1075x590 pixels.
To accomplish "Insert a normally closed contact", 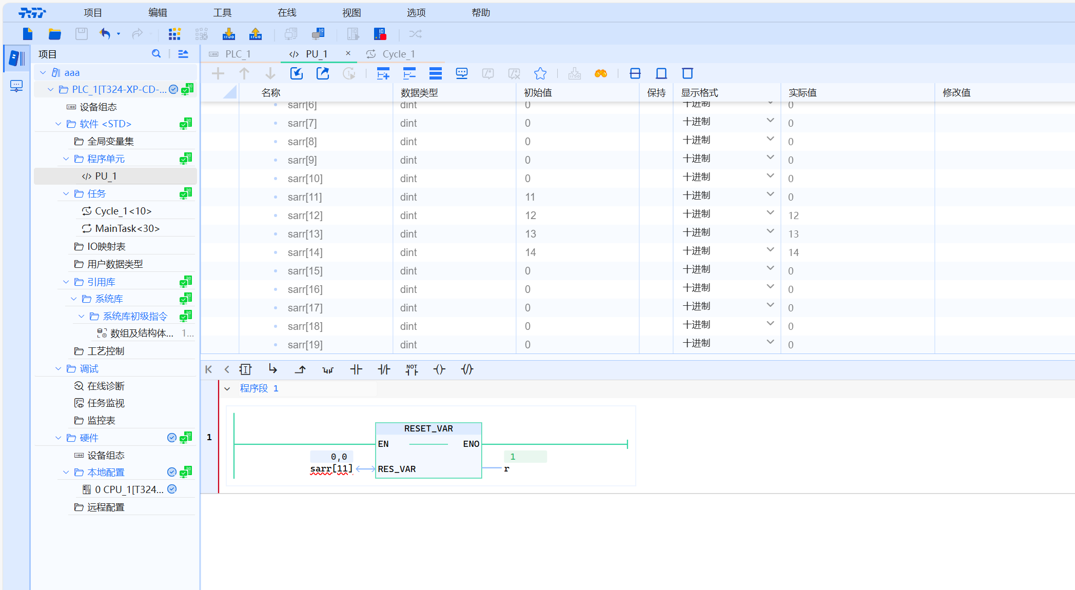I will click(384, 369).
